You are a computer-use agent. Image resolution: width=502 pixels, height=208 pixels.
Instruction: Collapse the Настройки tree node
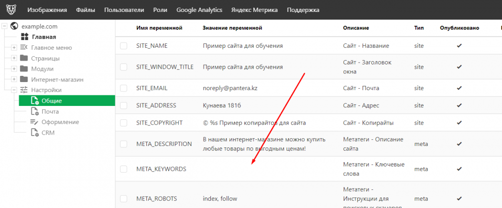14,90
